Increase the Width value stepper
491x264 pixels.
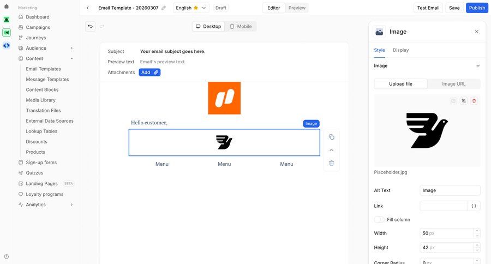click(477, 231)
